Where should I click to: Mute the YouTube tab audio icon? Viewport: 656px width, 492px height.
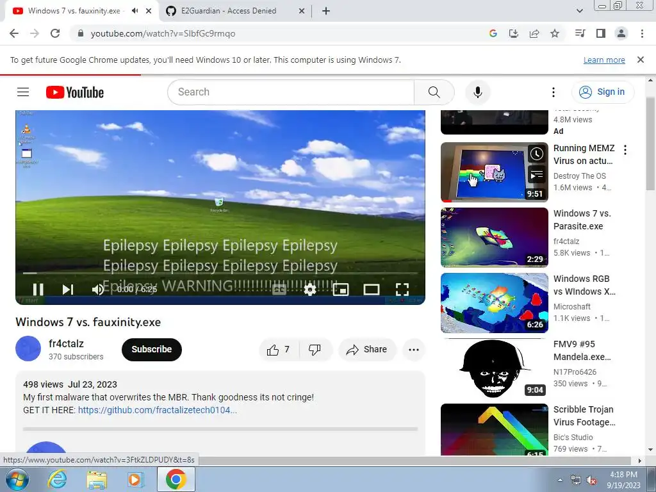(135, 11)
